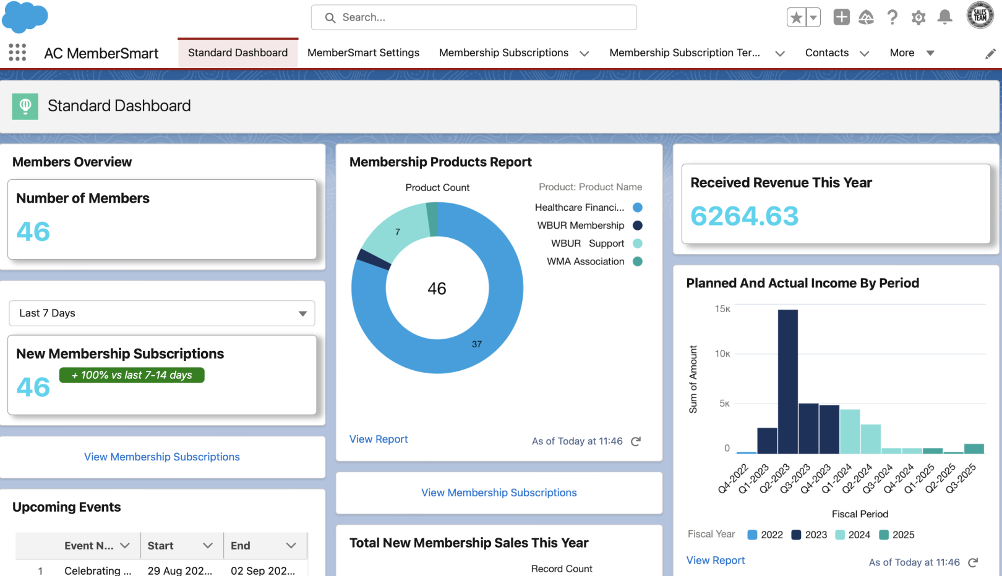Expand the Membership Subscription Ter... chevron
This screenshot has width=1002, height=576.
(x=780, y=54)
